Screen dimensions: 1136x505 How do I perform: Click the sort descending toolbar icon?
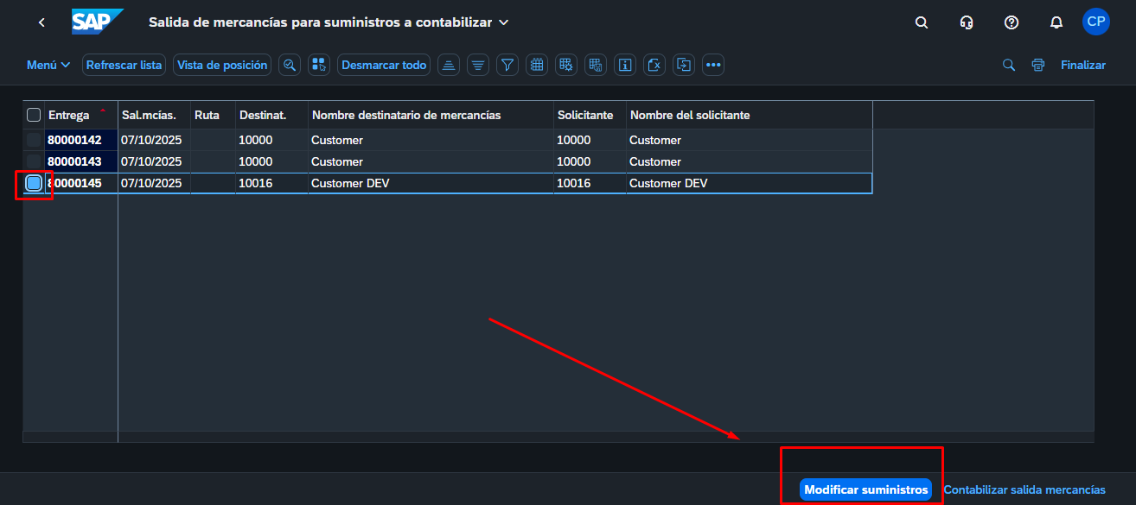(x=478, y=65)
